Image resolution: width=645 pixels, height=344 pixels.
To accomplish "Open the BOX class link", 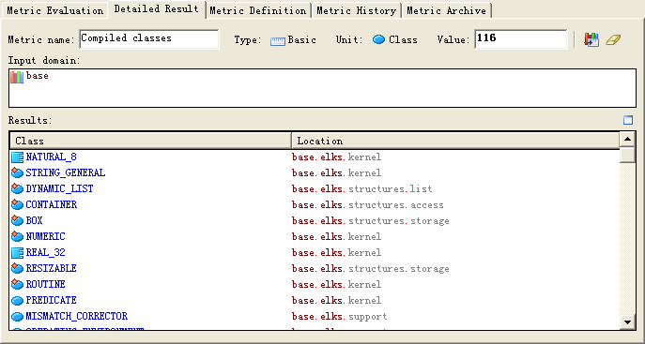I will click(x=34, y=220).
